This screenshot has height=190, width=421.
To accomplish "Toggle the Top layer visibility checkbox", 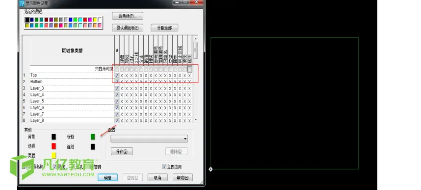I will 117,75.
